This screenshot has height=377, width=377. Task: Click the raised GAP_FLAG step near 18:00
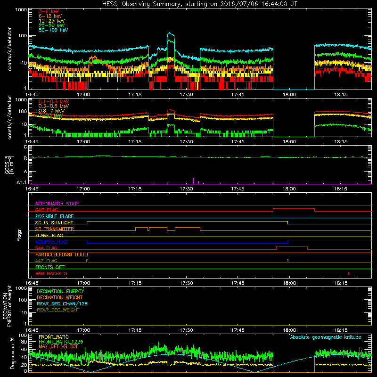[x=294, y=209]
